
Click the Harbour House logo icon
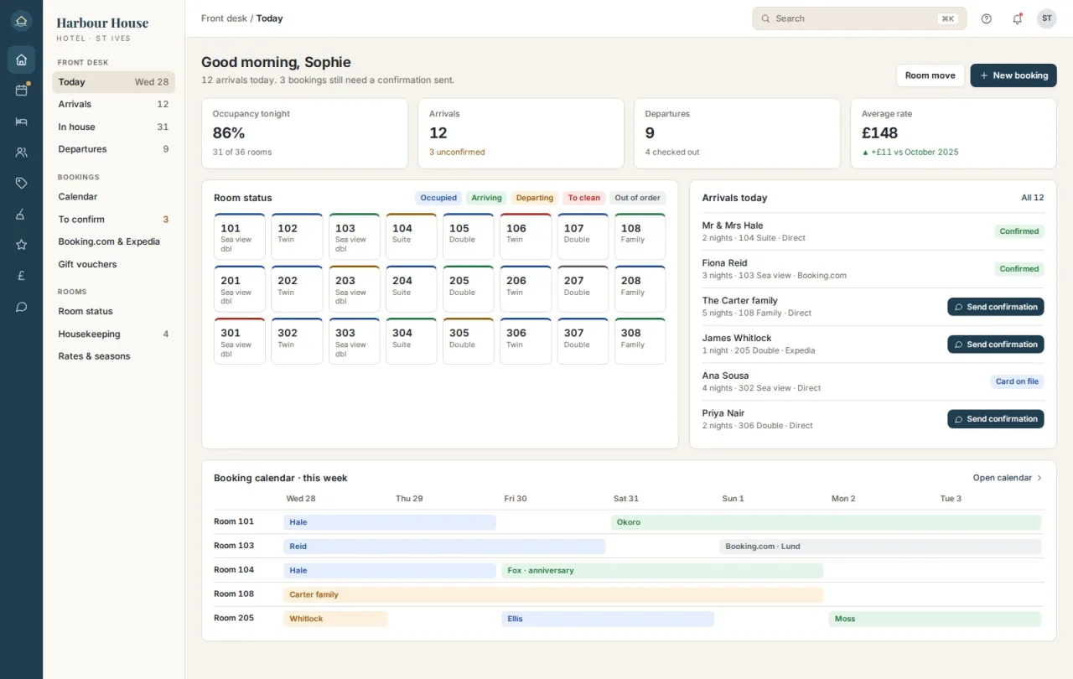coord(21,21)
